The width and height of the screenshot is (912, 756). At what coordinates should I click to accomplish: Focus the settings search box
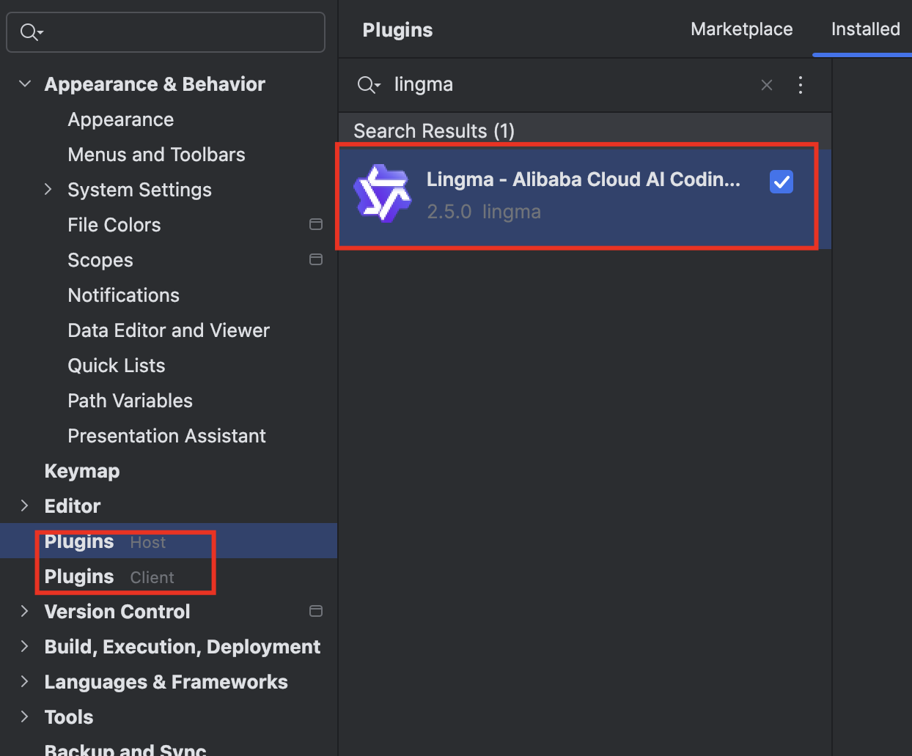[176, 31]
